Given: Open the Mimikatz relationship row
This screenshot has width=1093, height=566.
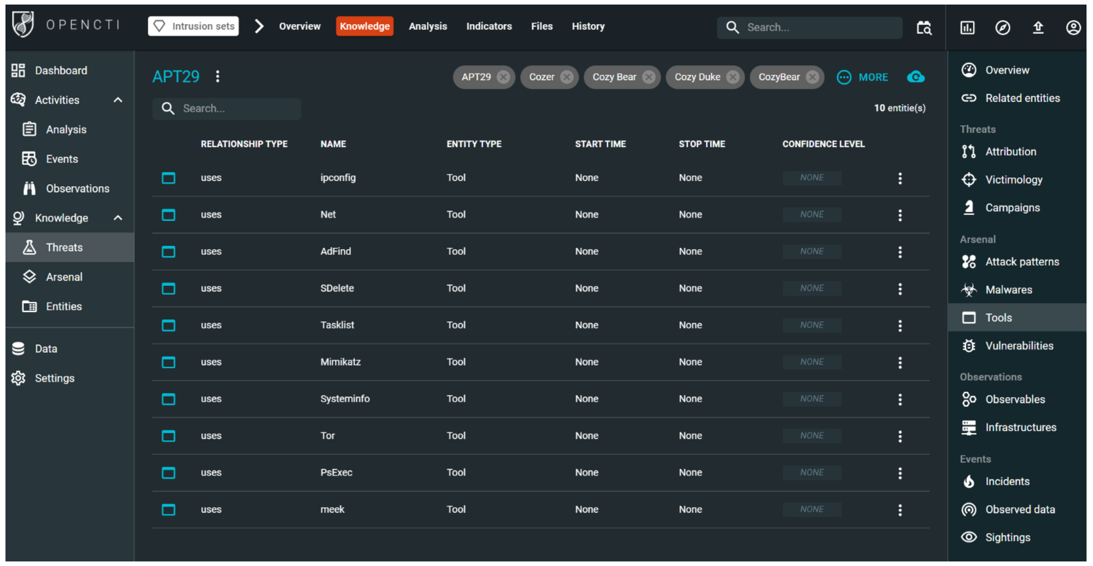Looking at the screenshot, I should pos(541,362).
